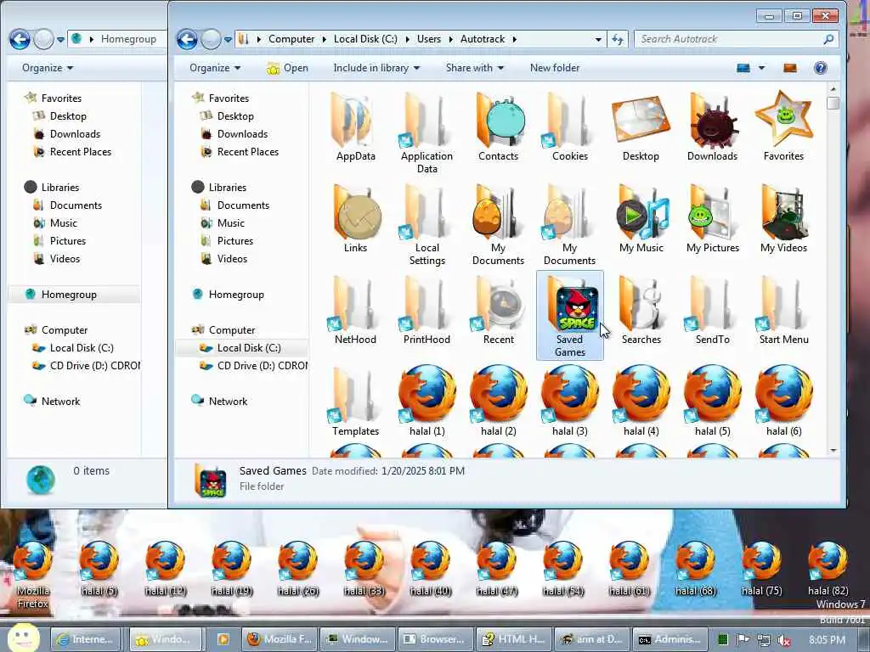Select Local Disk (C:) in Autotrack sidebar
The width and height of the screenshot is (870, 652).
tap(242, 347)
